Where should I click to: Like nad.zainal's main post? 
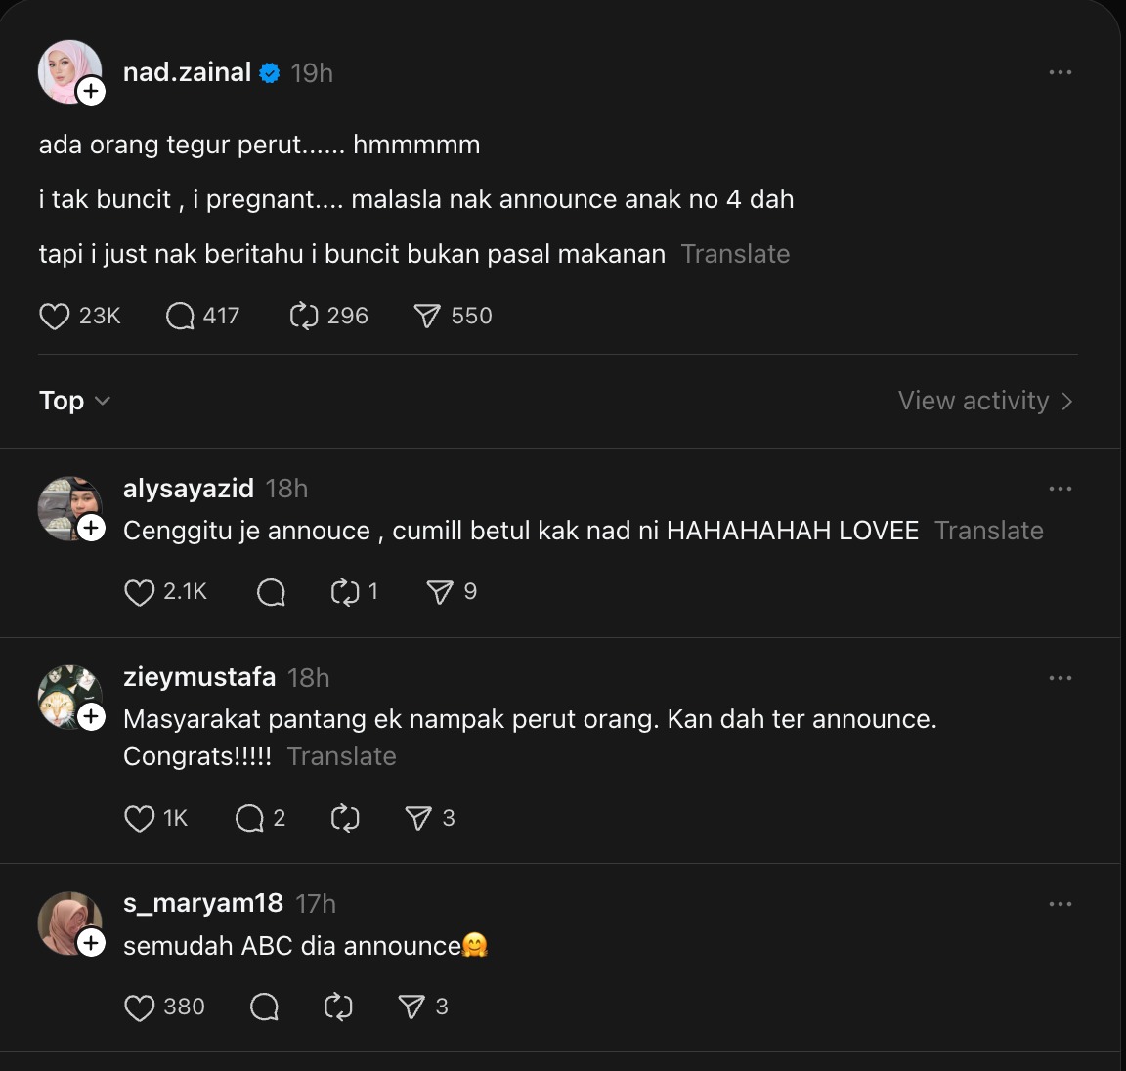[x=55, y=316]
